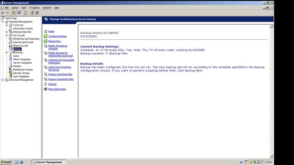
Task: Click the details pane scroll-up arrow
Action: (271, 27)
